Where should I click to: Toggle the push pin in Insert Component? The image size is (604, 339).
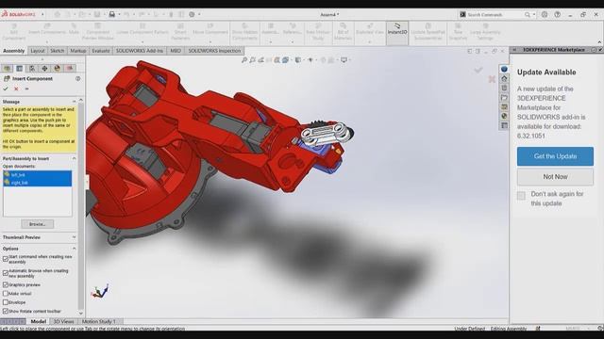tap(27, 89)
